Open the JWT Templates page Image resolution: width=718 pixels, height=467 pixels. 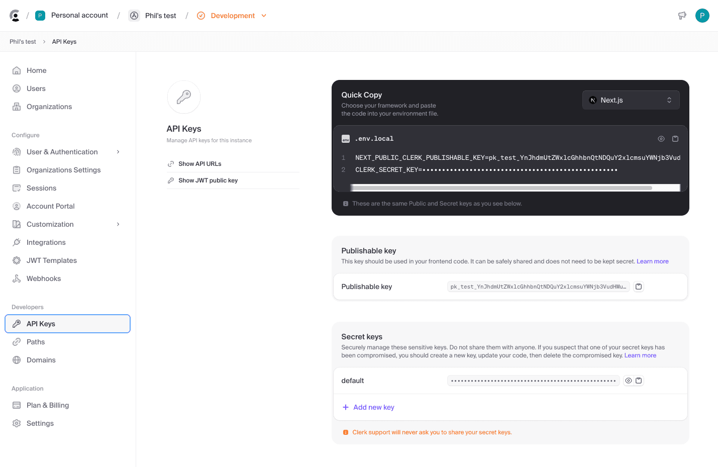click(52, 260)
